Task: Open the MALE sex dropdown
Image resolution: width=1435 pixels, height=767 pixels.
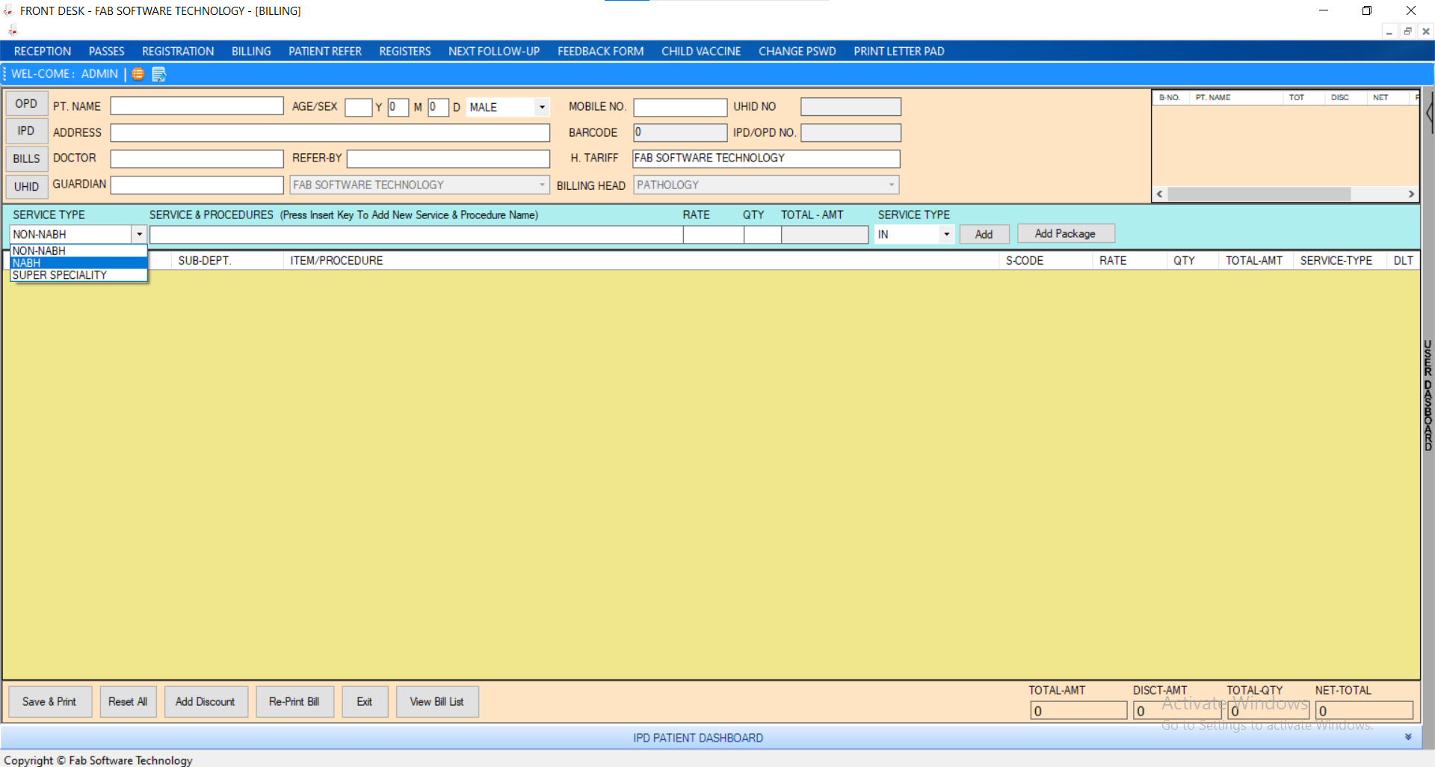Action: tap(542, 107)
